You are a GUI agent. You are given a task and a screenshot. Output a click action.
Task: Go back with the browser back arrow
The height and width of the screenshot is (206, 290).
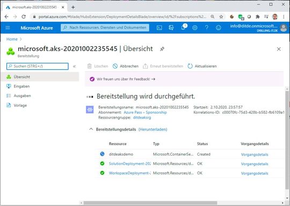click(6, 17)
